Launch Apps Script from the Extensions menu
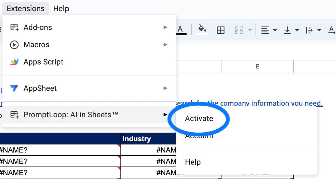 click(x=89, y=62)
